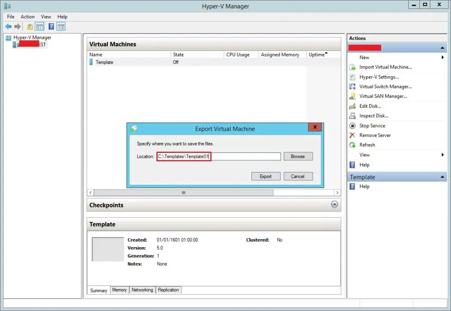Click in the Location path field
Image resolution: width=451 pixels, height=311 pixels.
tap(219, 156)
